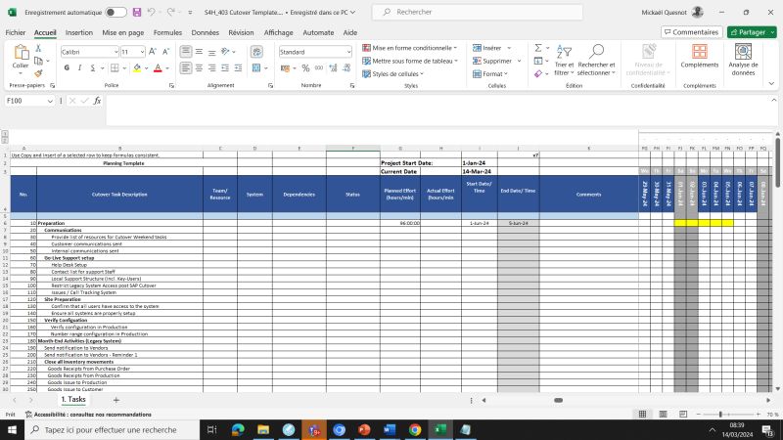The image size is (783, 440).
Task: Open Mise en forme conditionnelle menu
Action: 409,48
